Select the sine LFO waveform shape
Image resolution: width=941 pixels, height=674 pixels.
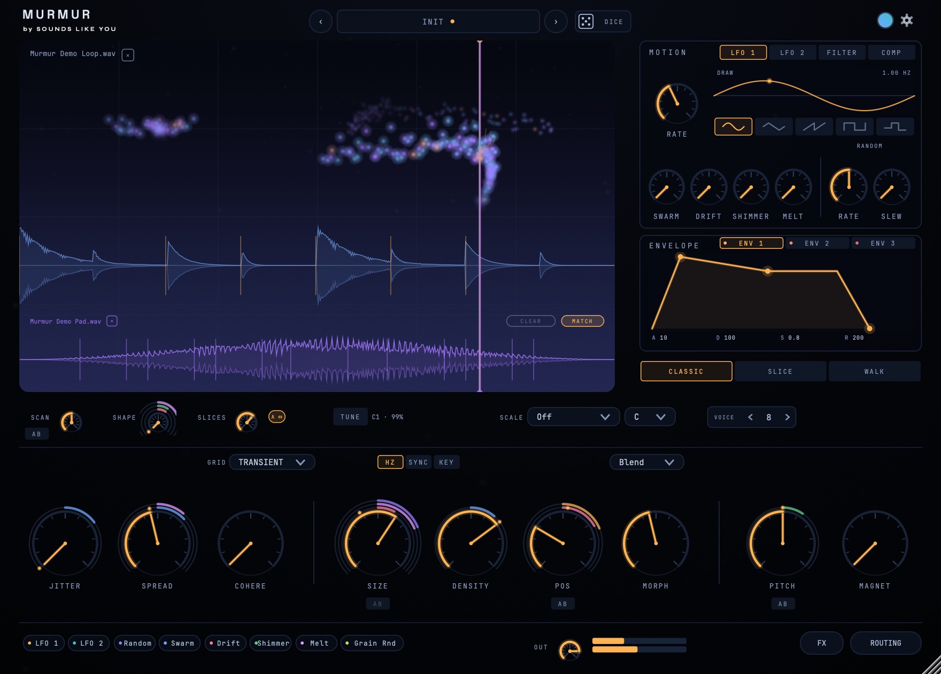click(734, 127)
